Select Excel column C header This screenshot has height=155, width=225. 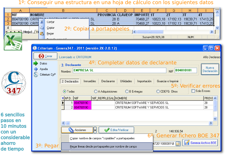coord(107,11)
